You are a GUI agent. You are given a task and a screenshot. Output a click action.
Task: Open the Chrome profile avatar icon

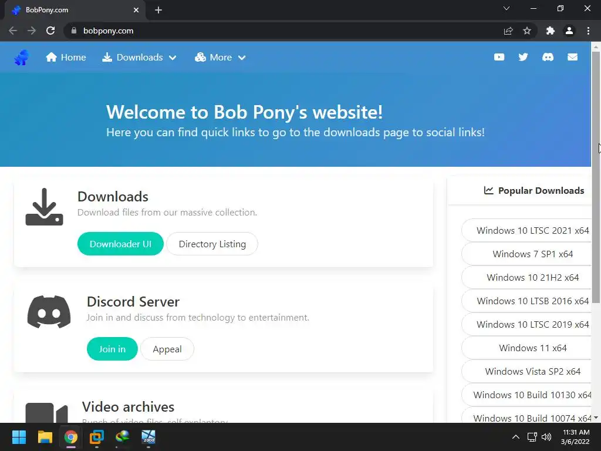point(569,31)
